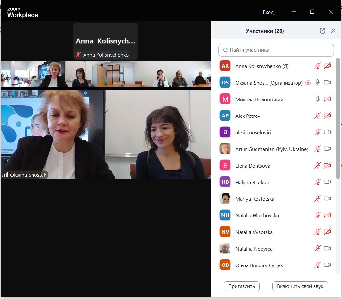Click Микола Полонський's disabled camera icon
The image size is (342, 299).
tap(327, 99)
